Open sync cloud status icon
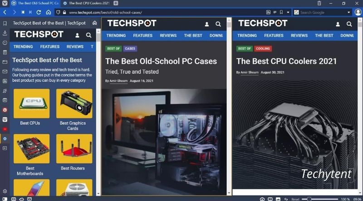363x201 pixels. 21,199
